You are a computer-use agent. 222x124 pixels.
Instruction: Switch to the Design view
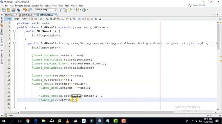coord(16,19)
